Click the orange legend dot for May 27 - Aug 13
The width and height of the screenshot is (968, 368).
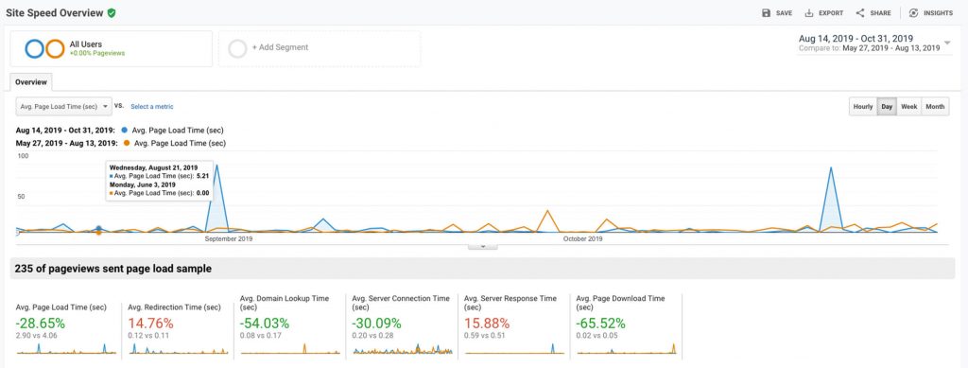128,143
